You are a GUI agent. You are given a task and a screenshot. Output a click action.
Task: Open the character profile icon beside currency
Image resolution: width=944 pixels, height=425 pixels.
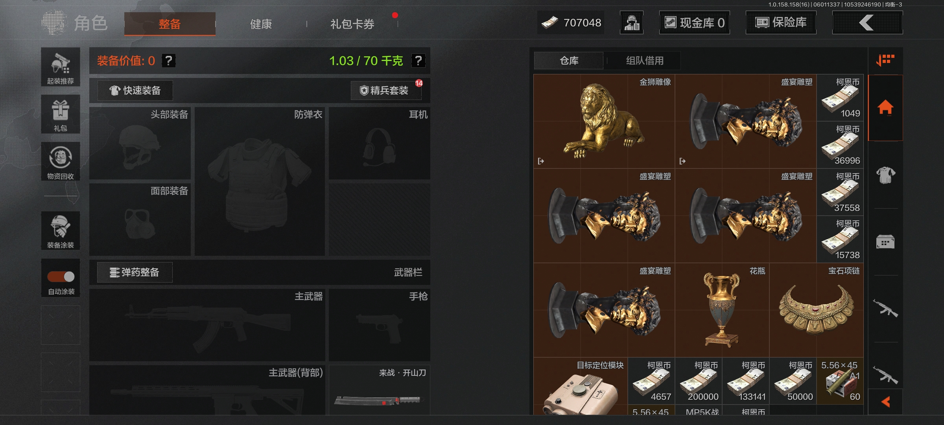(x=632, y=23)
